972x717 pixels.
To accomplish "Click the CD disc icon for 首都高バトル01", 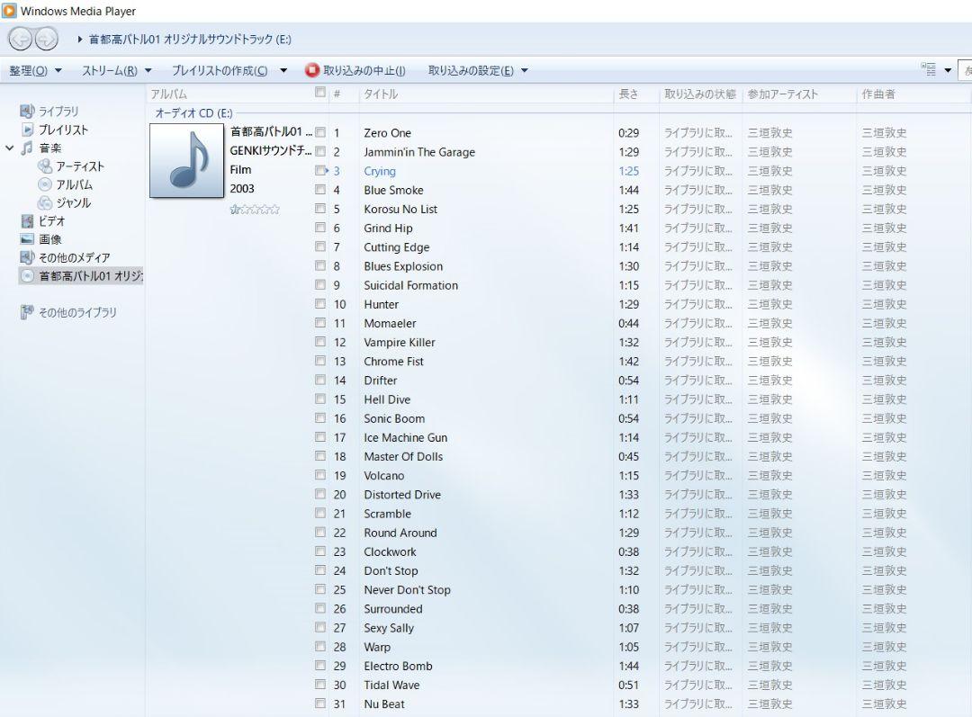I will (27, 276).
